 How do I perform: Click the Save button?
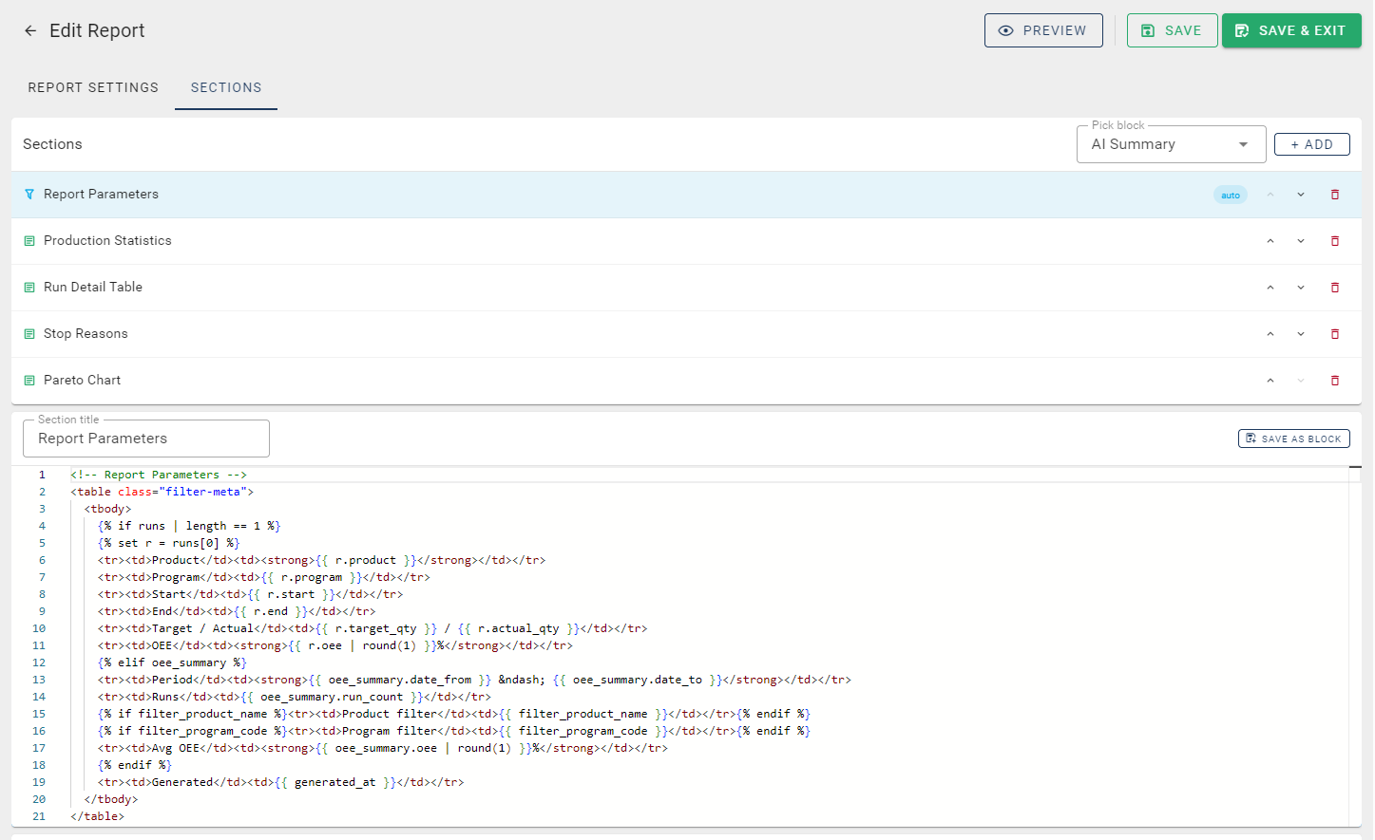pyautogui.click(x=1172, y=30)
